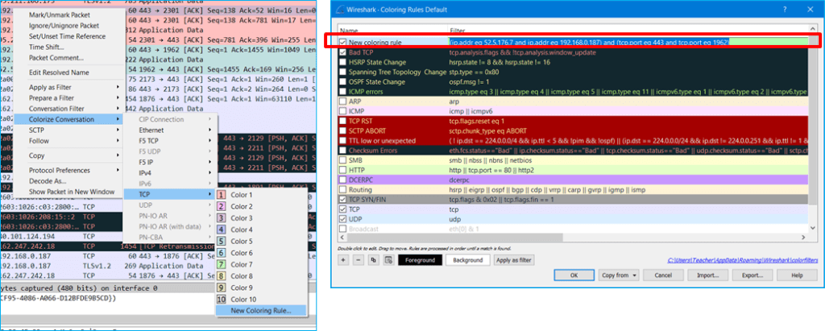
Task: Open the colorfilters file path link
Action: tap(741, 260)
